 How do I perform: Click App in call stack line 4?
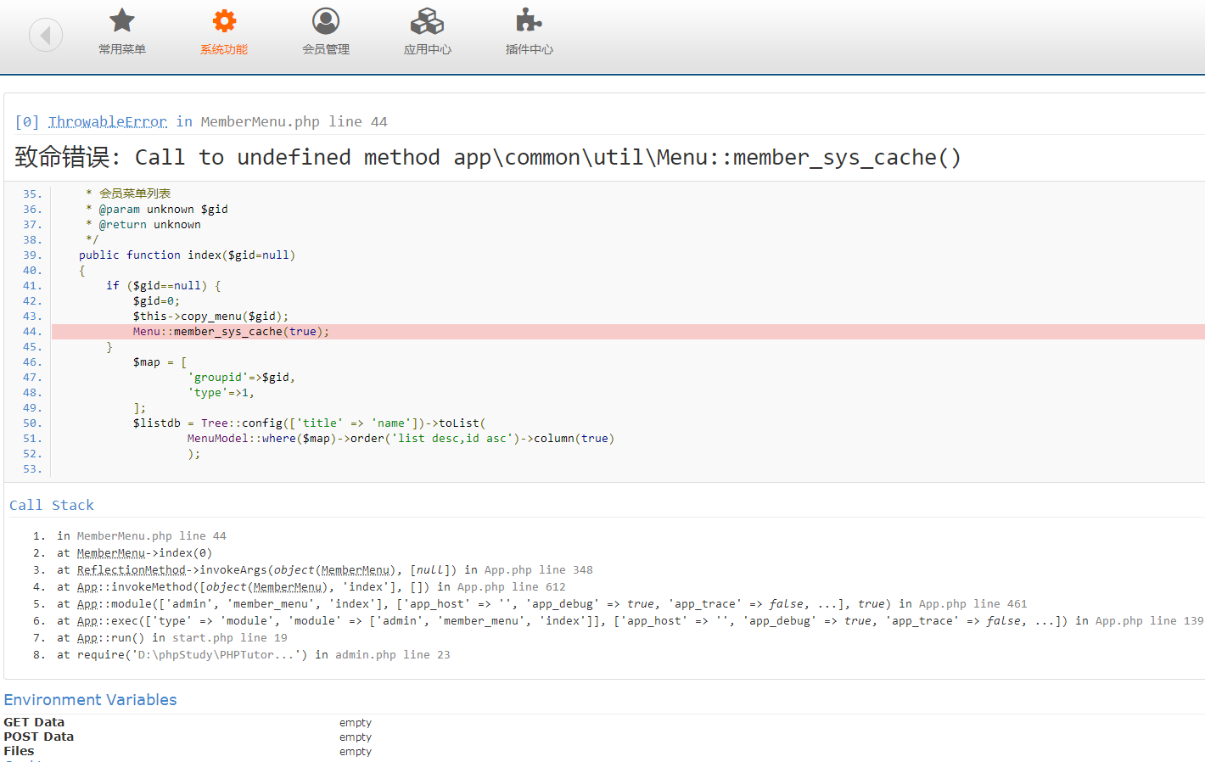point(87,587)
